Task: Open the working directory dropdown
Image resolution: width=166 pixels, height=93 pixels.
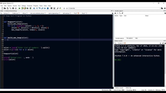Action: pos(160,8)
